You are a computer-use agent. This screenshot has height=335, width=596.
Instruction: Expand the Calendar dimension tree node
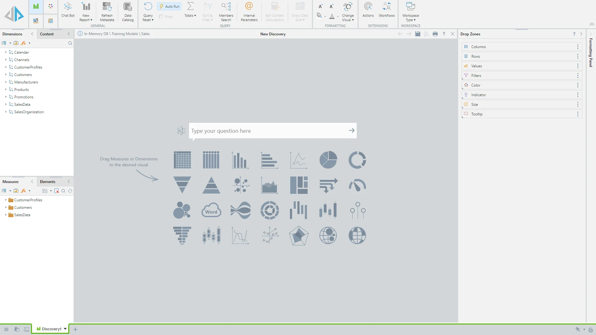(x=6, y=52)
